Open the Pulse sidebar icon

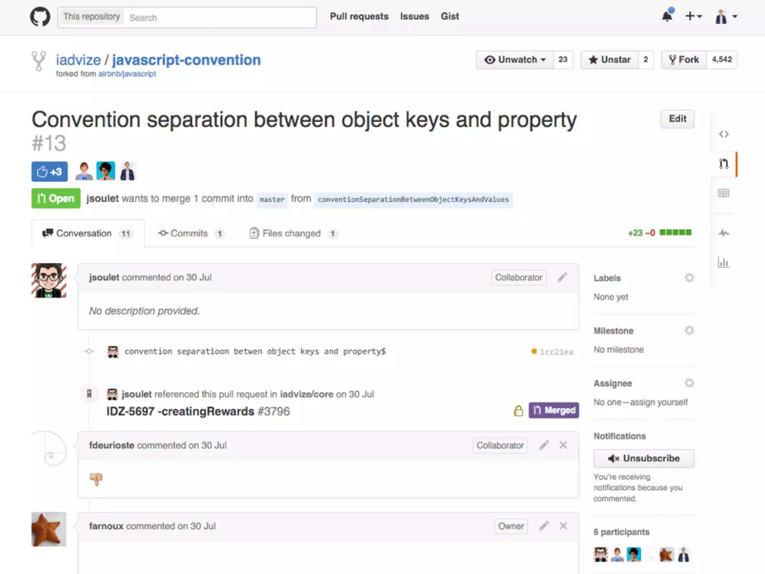(x=724, y=233)
